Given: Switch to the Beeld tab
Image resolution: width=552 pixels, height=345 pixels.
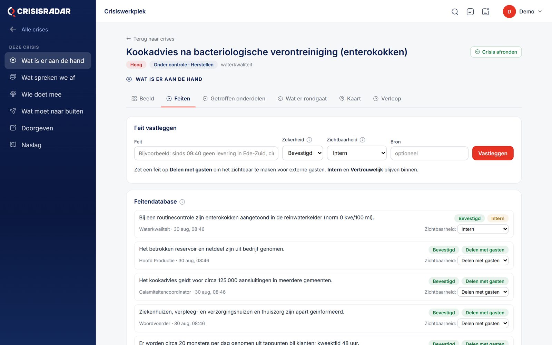Looking at the screenshot, I should (142, 99).
